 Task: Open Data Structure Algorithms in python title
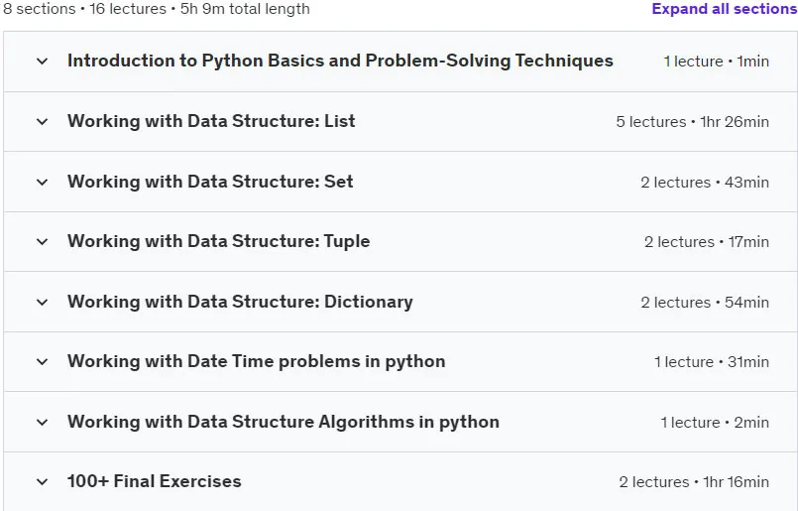[284, 422]
